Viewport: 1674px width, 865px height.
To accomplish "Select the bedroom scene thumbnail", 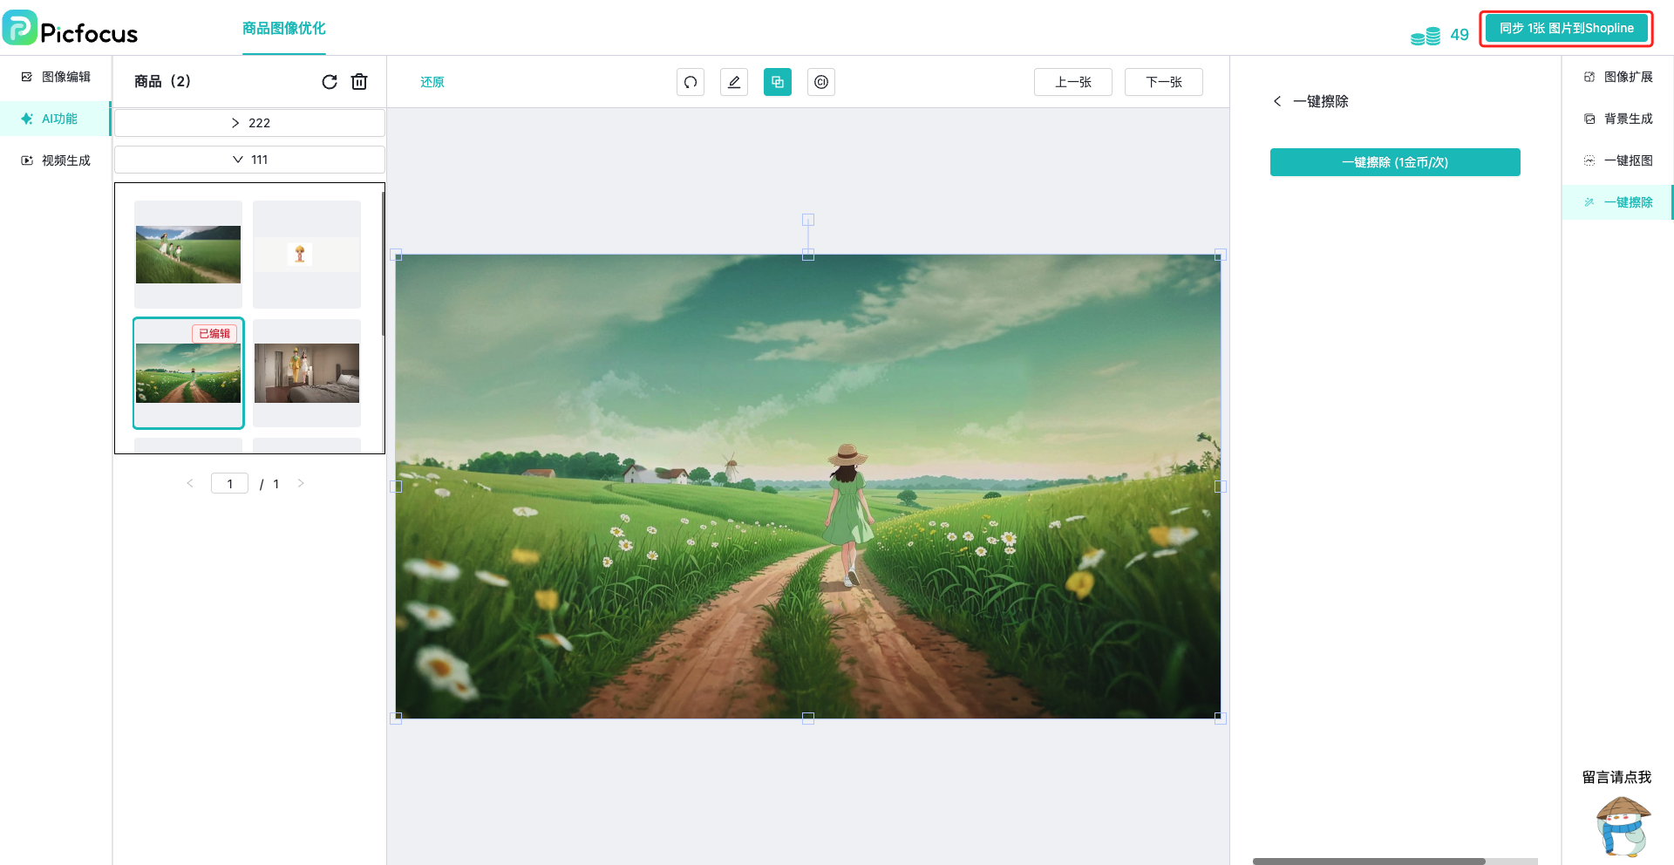I will point(307,373).
